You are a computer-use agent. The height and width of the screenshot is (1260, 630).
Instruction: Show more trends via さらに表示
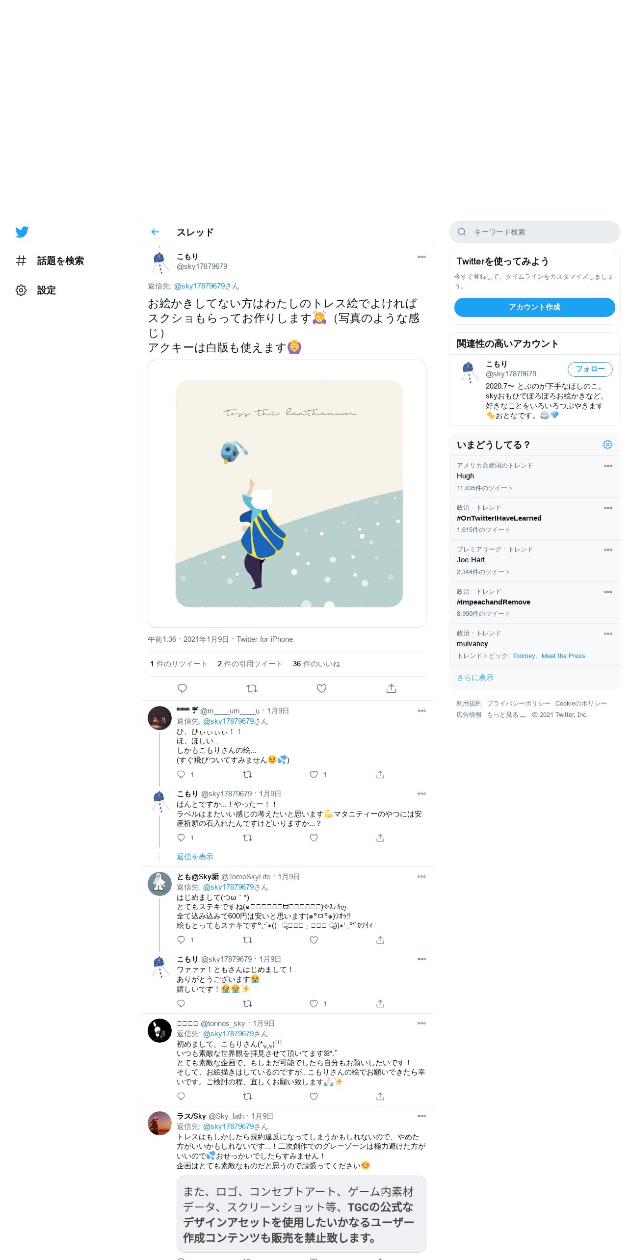475,677
